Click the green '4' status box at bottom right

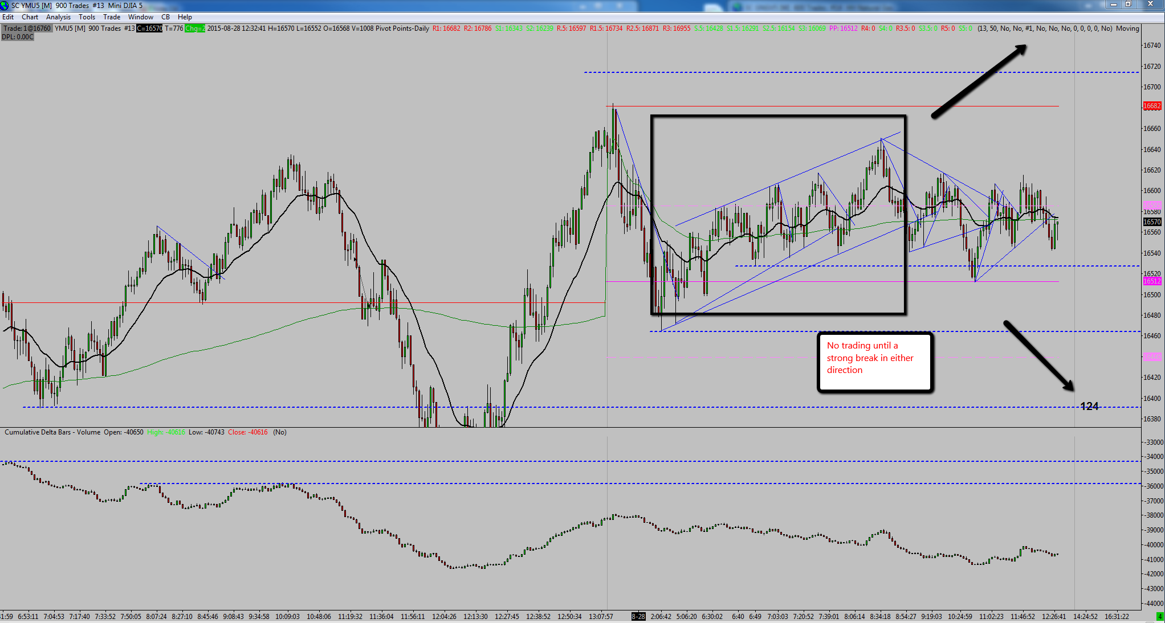point(1159,617)
